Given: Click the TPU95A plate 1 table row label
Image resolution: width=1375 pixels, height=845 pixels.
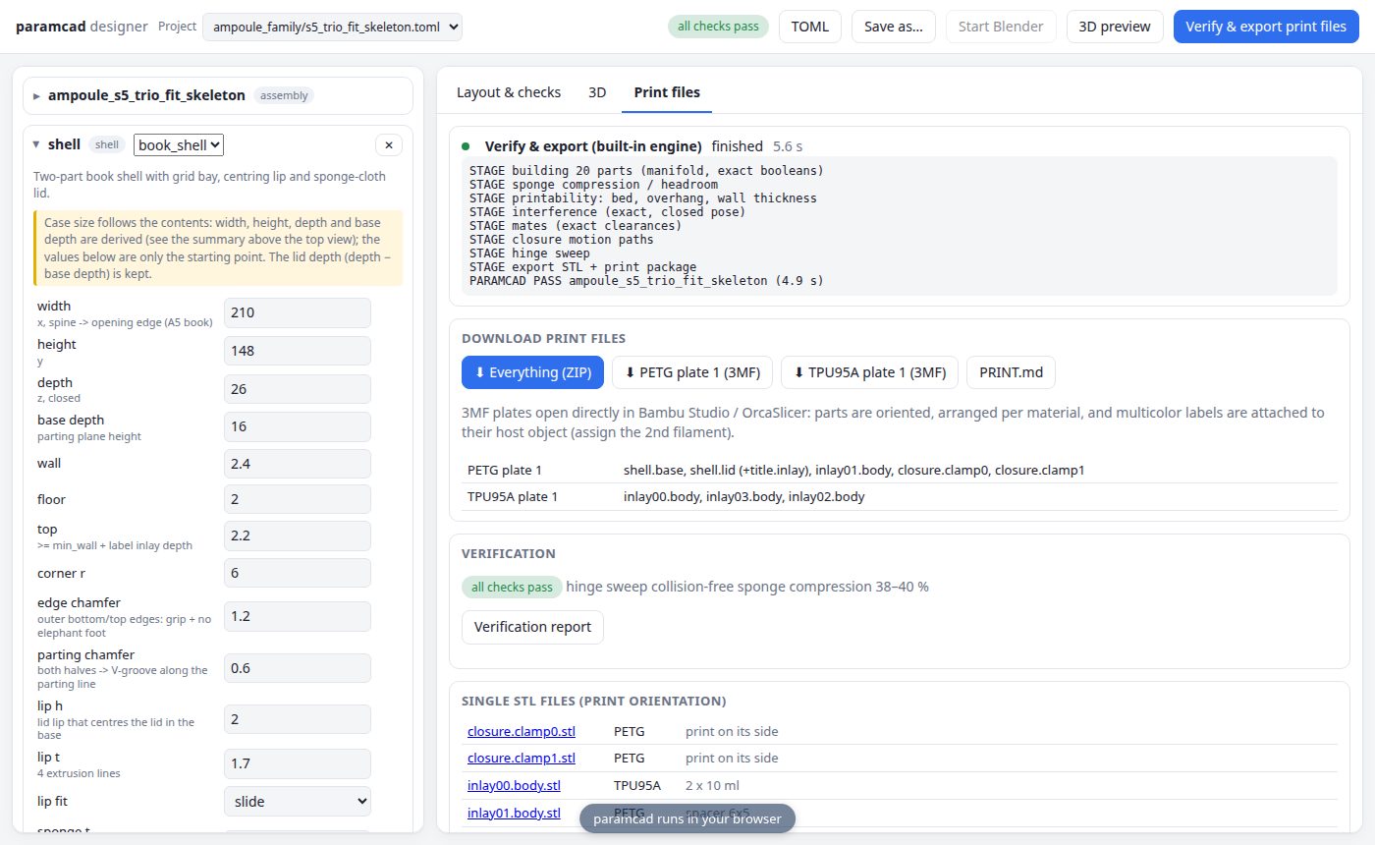Looking at the screenshot, I should (x=513, y=496).
